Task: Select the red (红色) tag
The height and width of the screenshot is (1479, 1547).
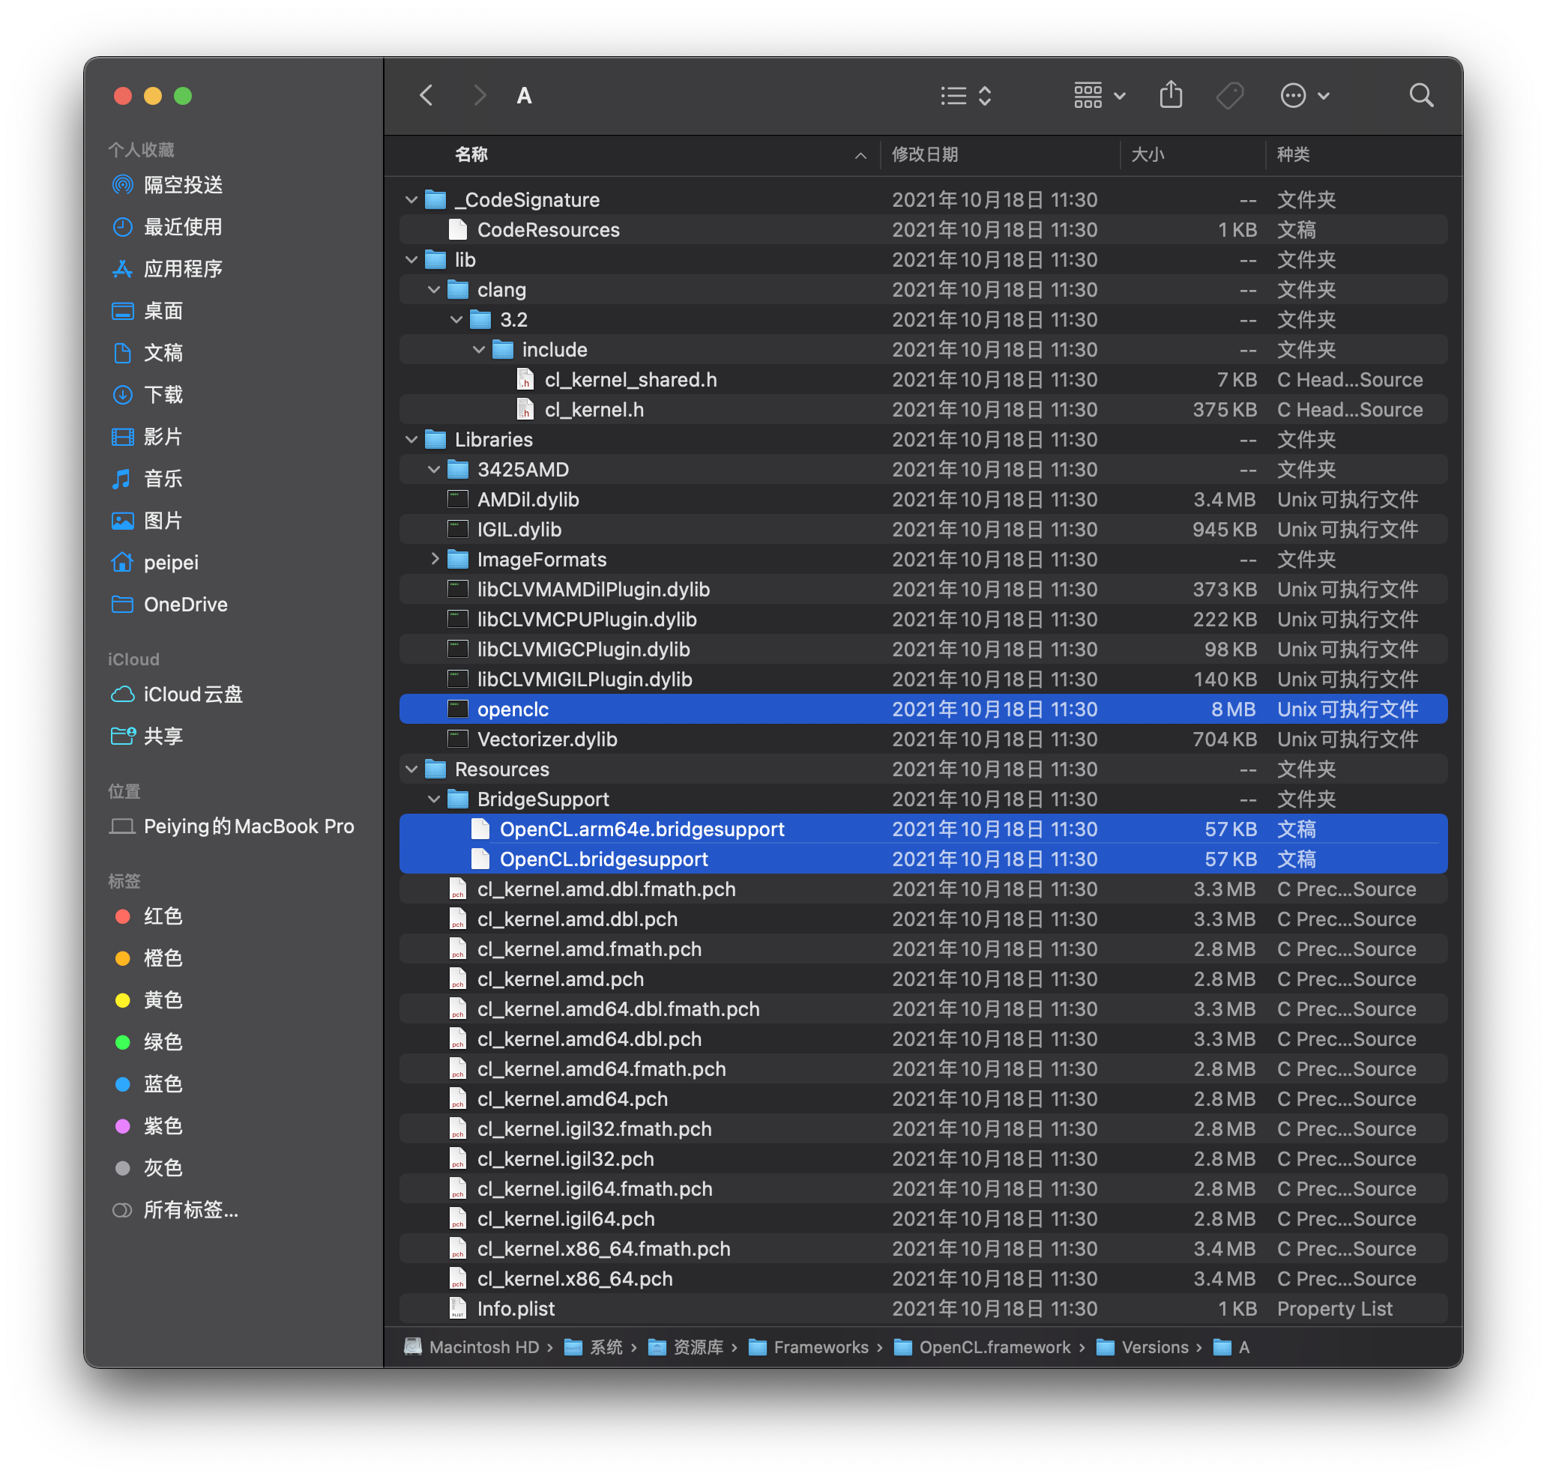Action: click(163, 916)
